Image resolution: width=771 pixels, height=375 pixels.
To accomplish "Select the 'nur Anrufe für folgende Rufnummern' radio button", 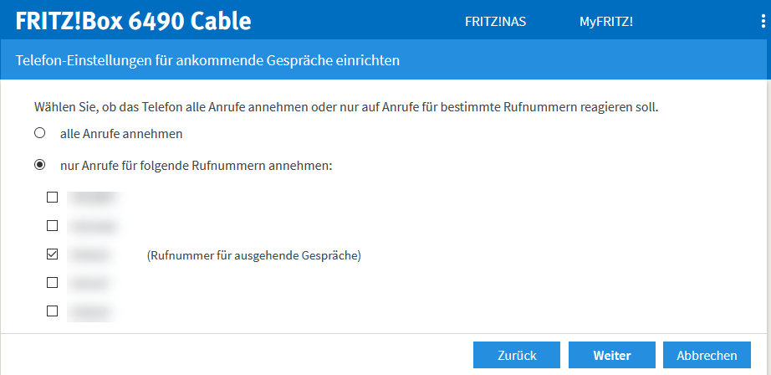I will (39, 166).
